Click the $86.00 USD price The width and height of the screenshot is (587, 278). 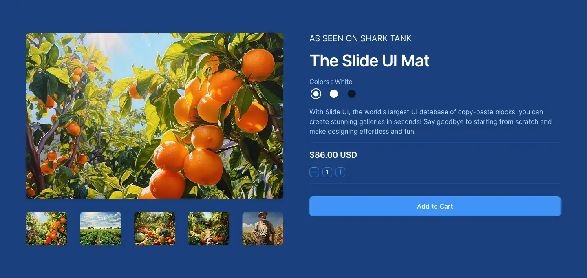(x=333, y=155)
